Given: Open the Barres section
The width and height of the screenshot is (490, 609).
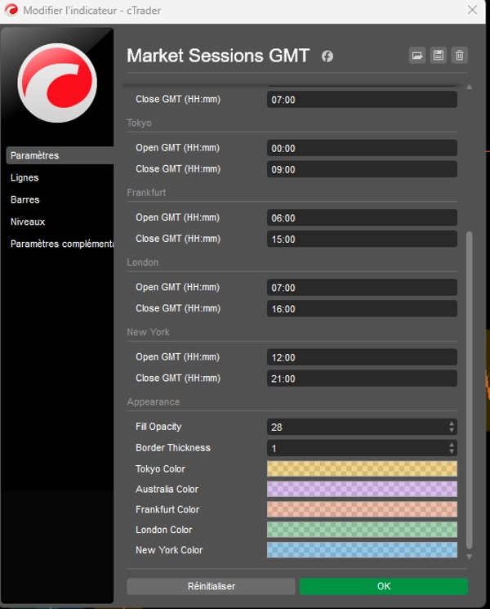Looking at the screenshot, I should pyautogui.click(x=25, y=199).
